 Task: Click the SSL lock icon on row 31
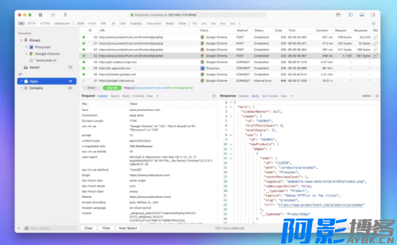click(376, 43)
